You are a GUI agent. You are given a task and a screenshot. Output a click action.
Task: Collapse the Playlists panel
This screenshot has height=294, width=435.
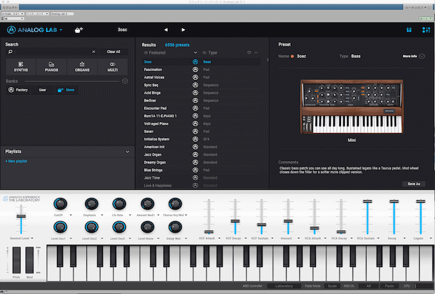pyautogui.click(x=127, y=151)
